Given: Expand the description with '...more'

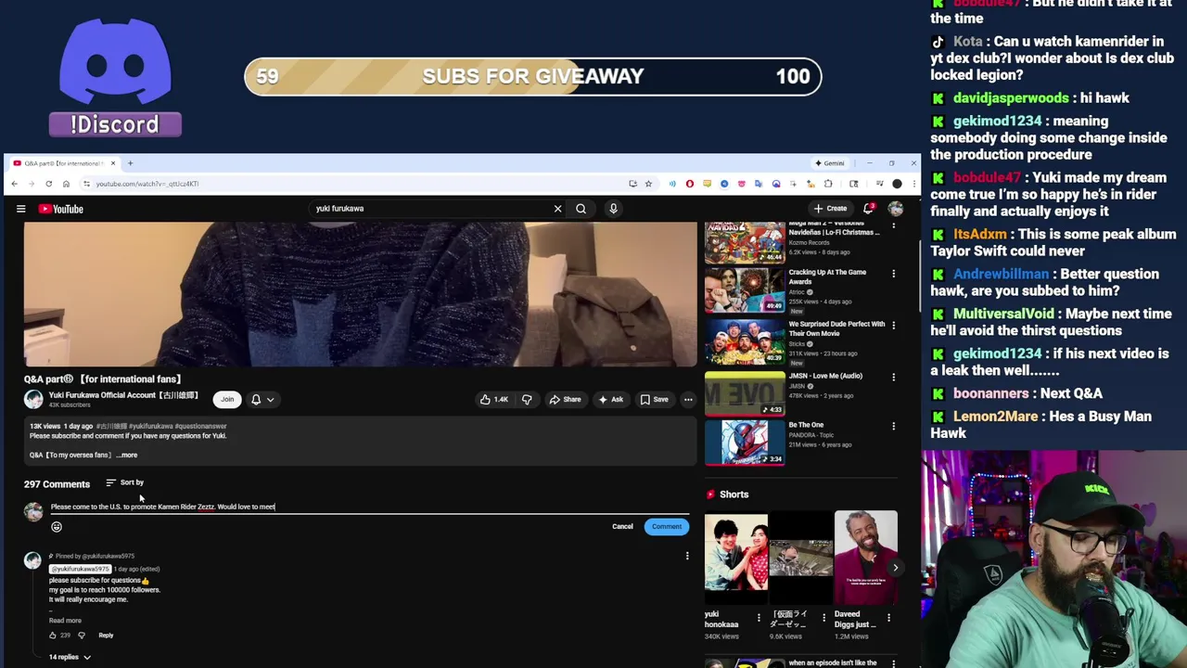Looking at the screenshot, I should (x=127, y=455).
